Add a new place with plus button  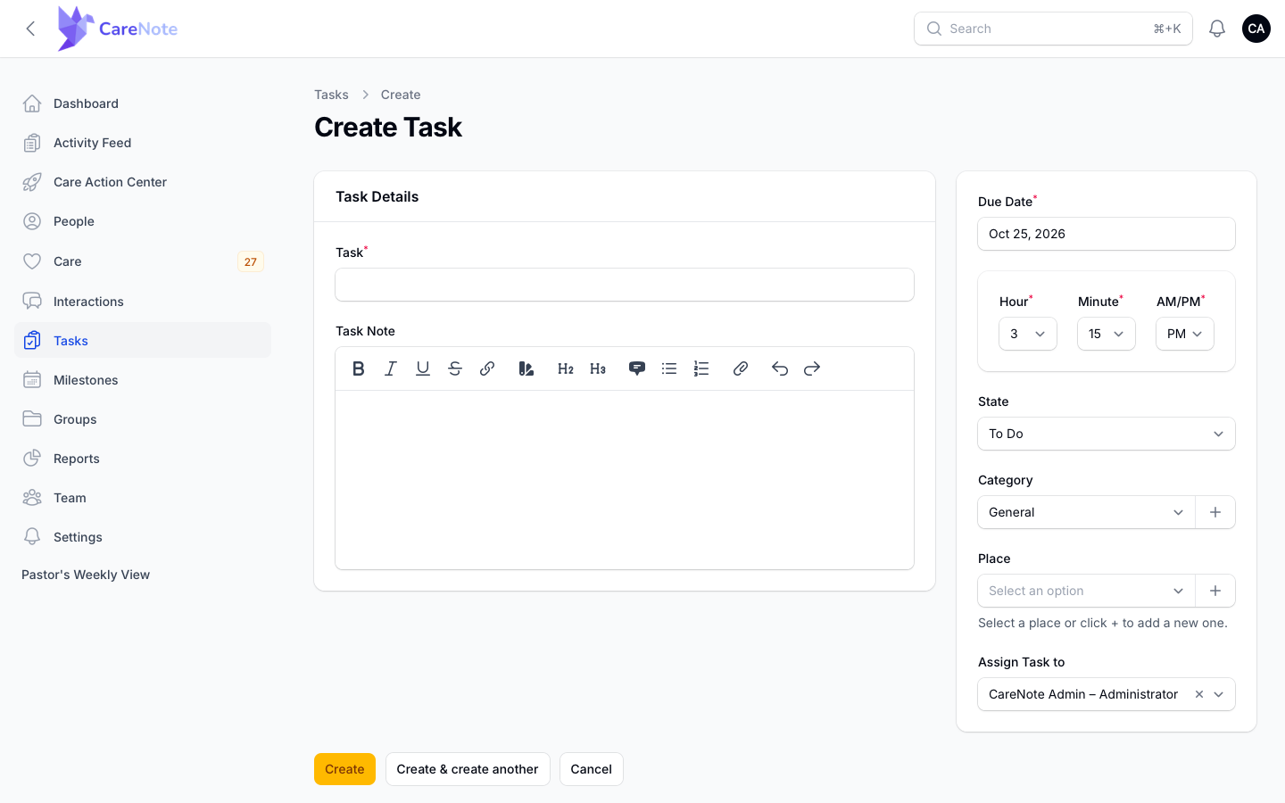click(x=1215, y=591)
